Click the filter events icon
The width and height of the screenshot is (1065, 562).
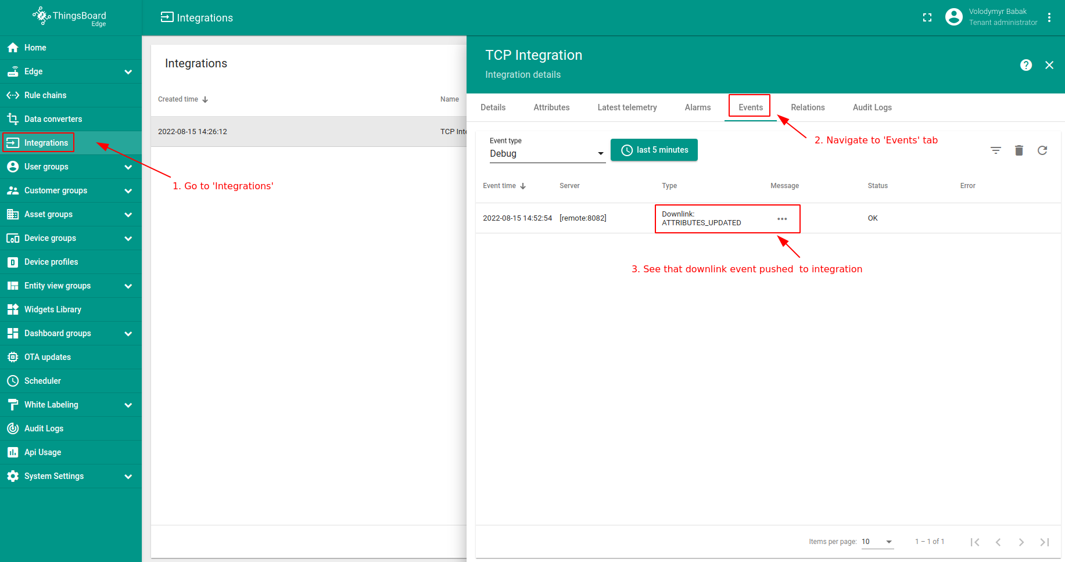(x=995, y=150)
